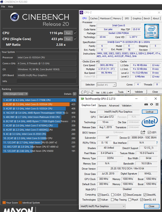
Task: Click the Cinebench logo sphere icon
Action: 15,17
